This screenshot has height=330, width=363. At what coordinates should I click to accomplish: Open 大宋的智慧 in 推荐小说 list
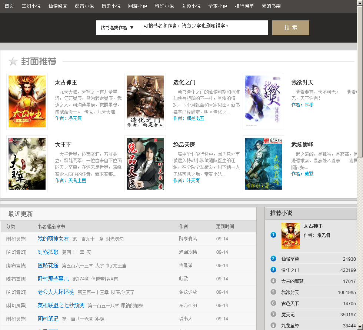(292, 281)
